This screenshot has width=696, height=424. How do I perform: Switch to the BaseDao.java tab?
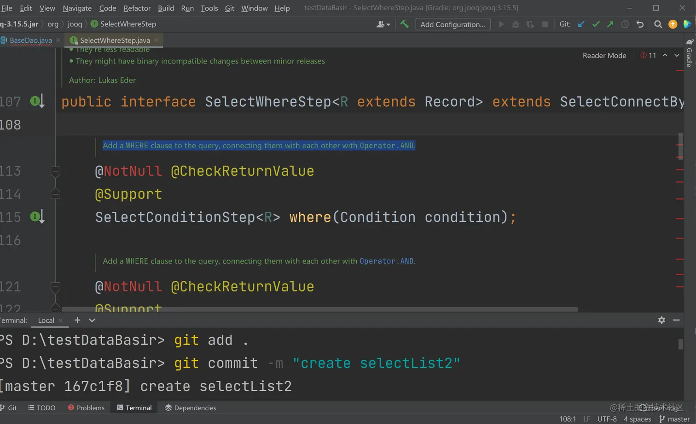tap(31, 41)
